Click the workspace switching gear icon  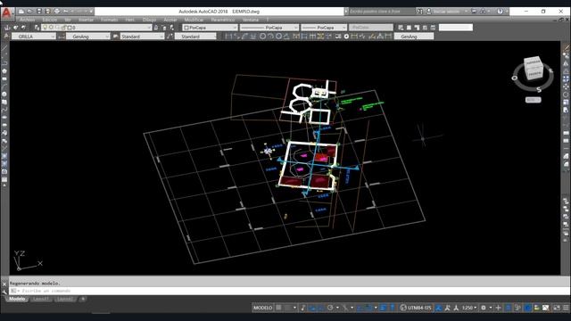pyautogui.click(x=484, y=308)
